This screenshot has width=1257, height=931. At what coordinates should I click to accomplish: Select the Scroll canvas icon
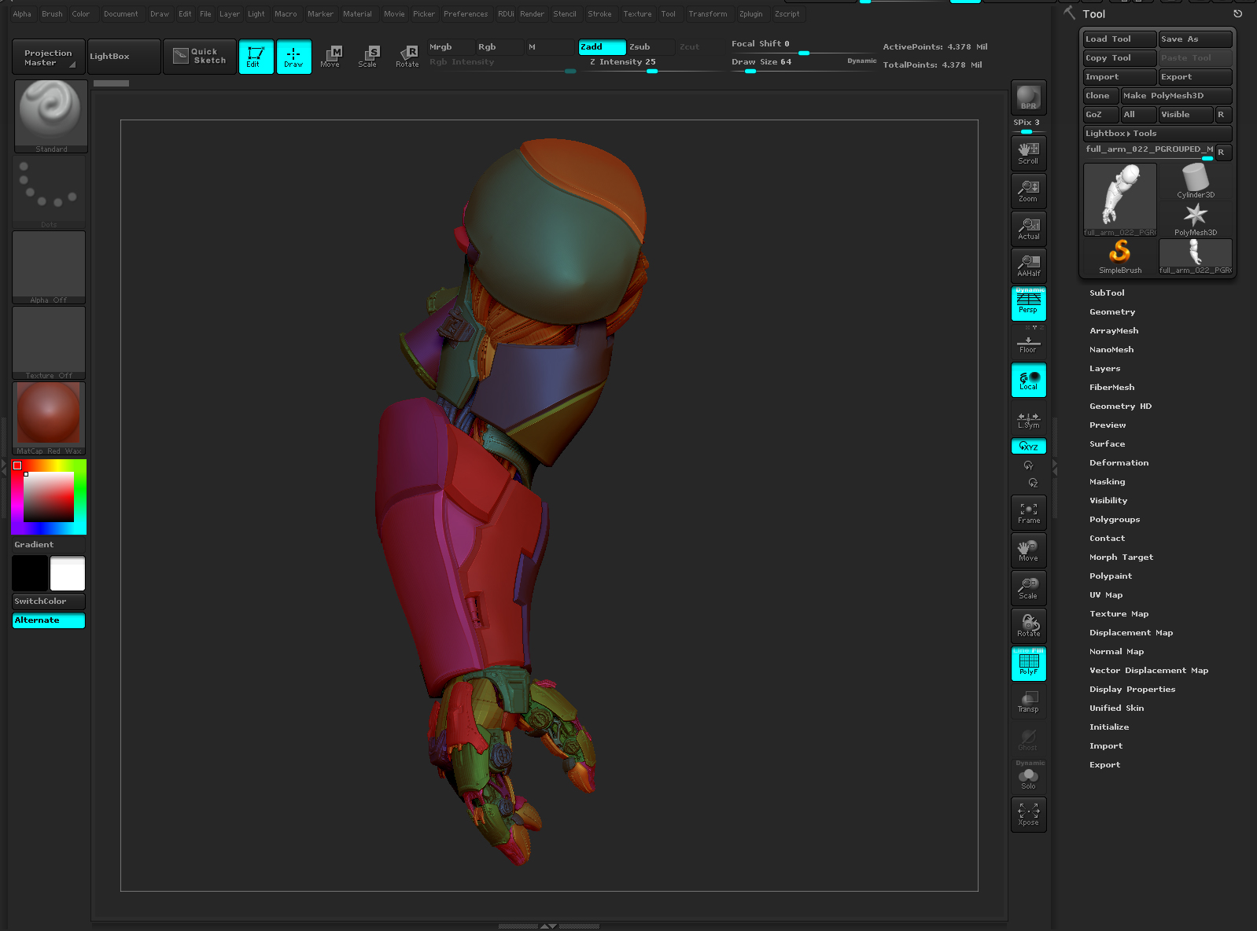coord(1028,153)
